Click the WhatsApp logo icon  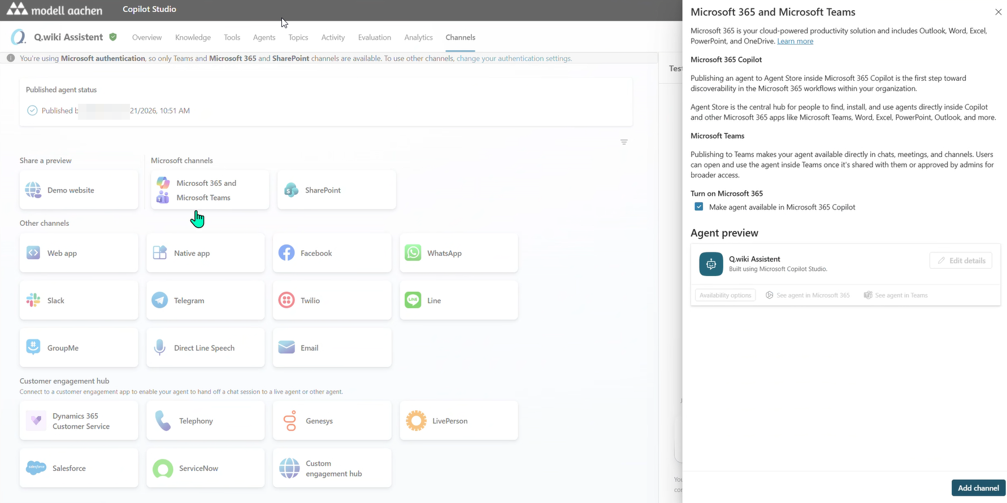413,253
